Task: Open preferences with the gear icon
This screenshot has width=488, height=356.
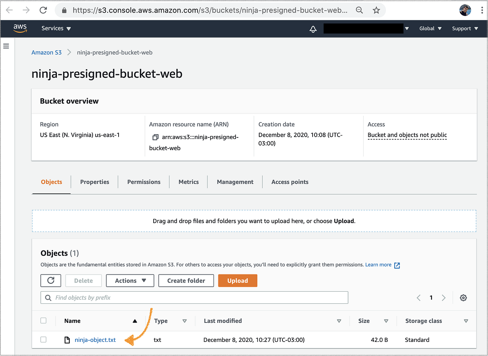Action: (x=463, y=297)
